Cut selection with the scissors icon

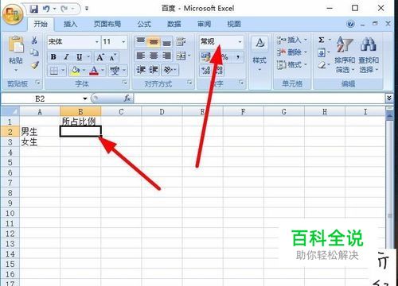(x=34, y=40)
